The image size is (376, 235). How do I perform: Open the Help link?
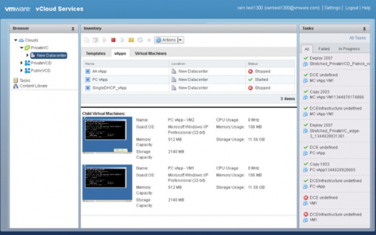coord(366,8)
